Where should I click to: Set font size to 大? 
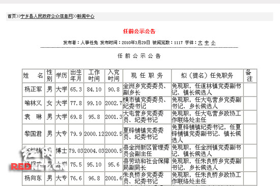(200, 43)
